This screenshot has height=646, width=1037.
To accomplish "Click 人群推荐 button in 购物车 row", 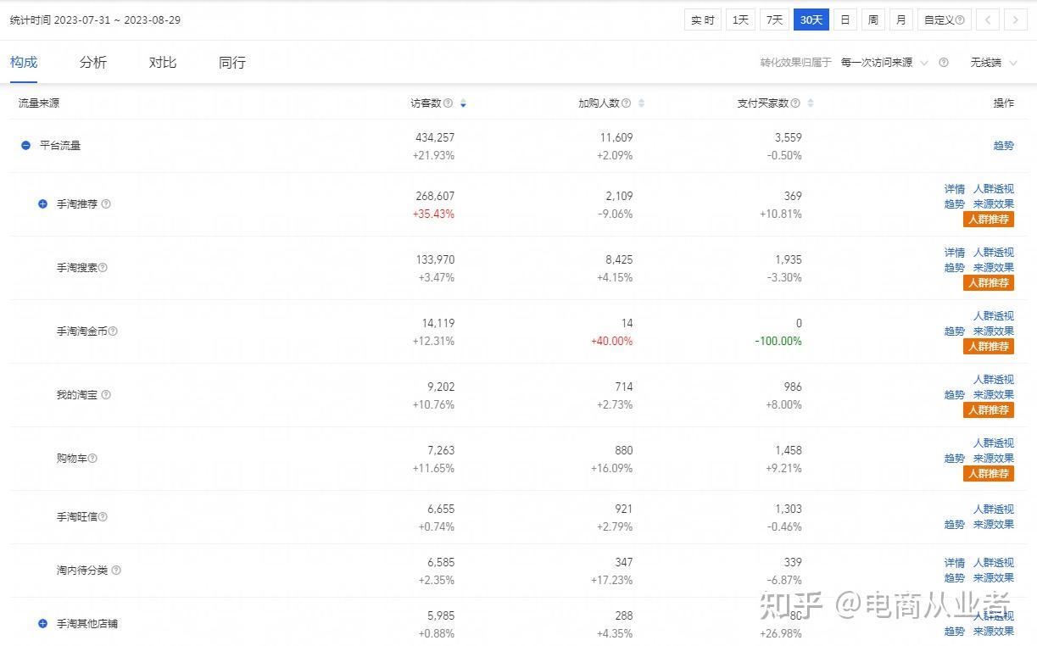I will click(989, 474).
